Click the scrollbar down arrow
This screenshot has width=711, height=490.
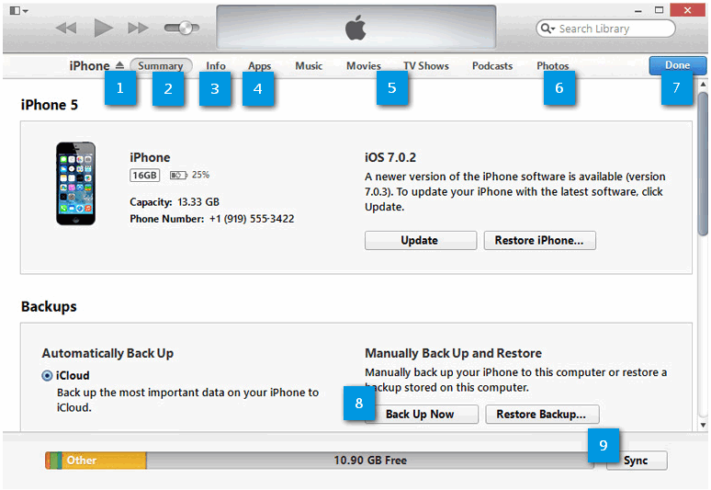click(x=704, y=426)
